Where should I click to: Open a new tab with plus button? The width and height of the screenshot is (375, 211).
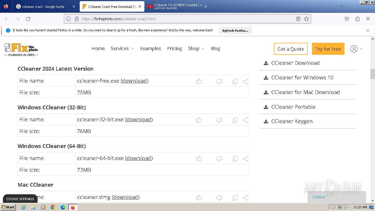coord(217,6)
